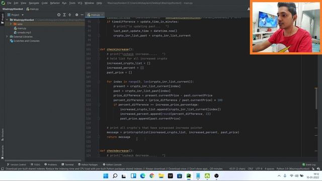
Task: Click the Project tree horizontal scrollbar
Action: (43, 160)
